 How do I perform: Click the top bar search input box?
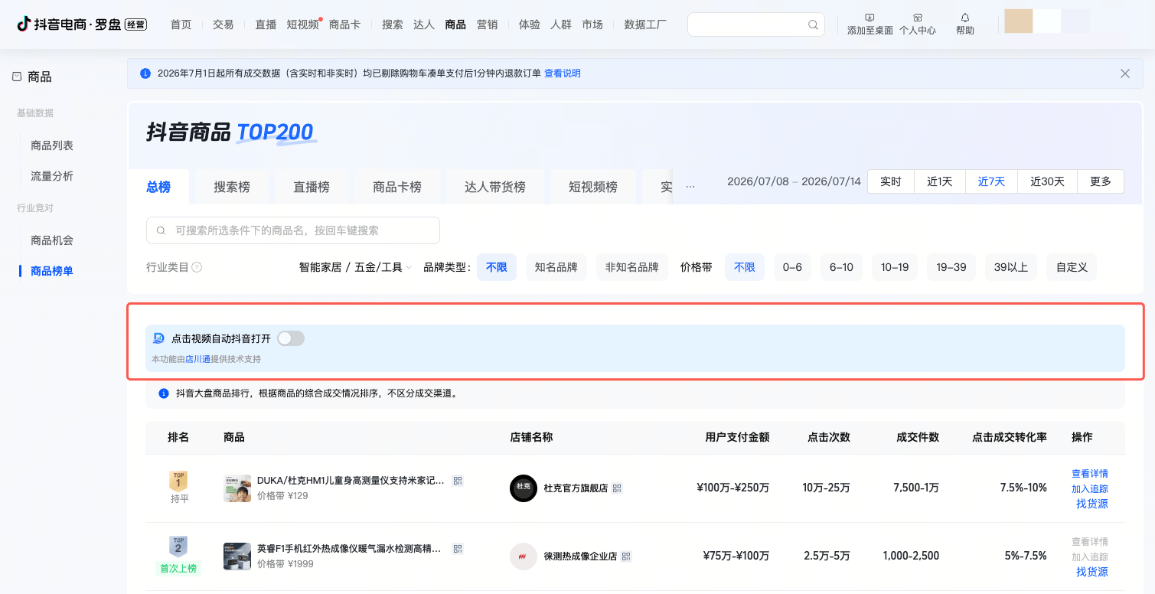click(756, 24)
